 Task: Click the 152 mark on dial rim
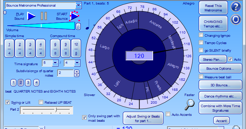[x=182, y=80]
